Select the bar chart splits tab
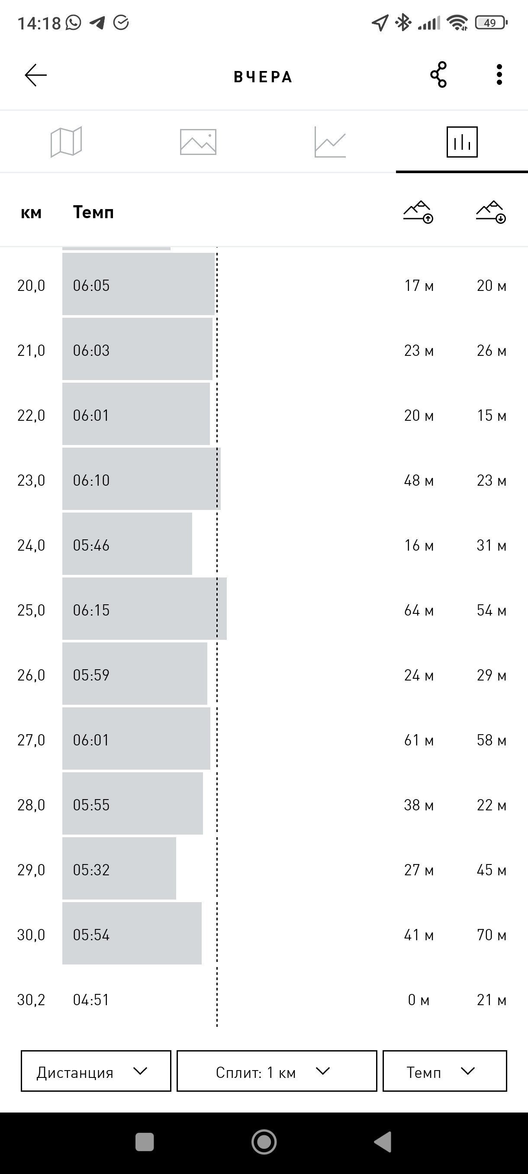This screenshot has height=1174, width=528. click(x=462, y=142)
